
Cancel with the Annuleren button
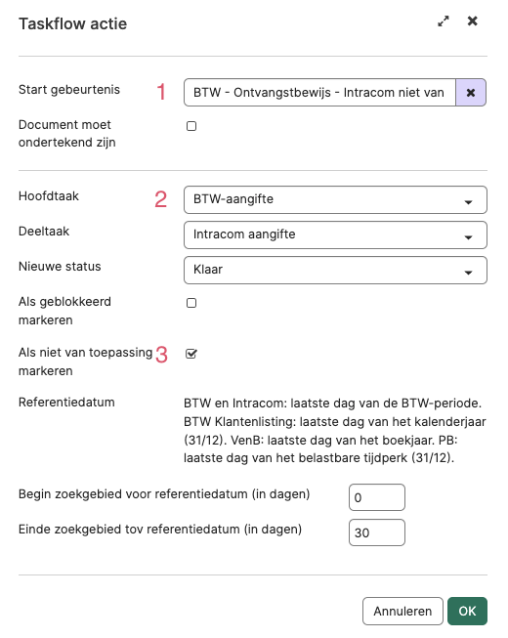click(402, 612)
